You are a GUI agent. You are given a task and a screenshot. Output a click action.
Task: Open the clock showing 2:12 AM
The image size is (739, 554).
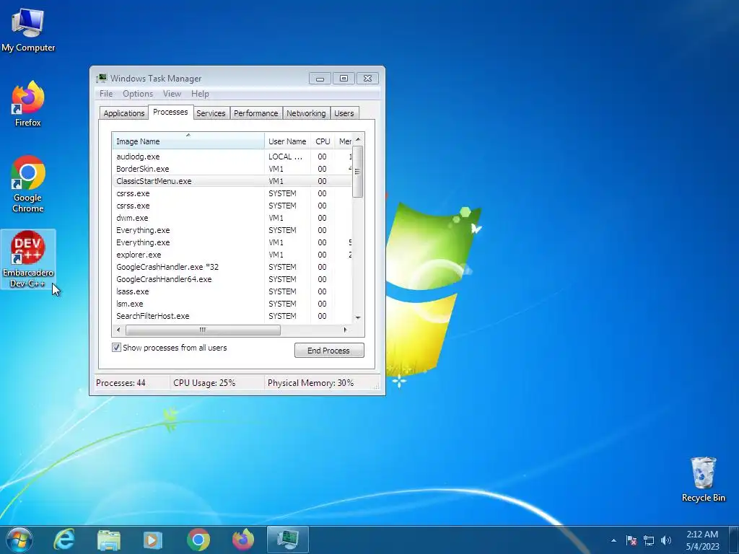point(702,540)
